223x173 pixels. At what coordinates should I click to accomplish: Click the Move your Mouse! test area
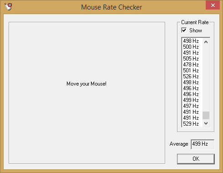coord(87,93)
